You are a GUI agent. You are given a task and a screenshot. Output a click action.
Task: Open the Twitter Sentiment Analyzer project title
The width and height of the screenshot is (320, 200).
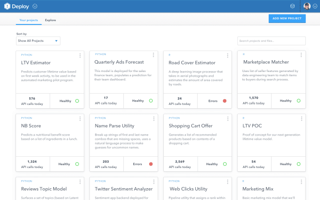124,189
